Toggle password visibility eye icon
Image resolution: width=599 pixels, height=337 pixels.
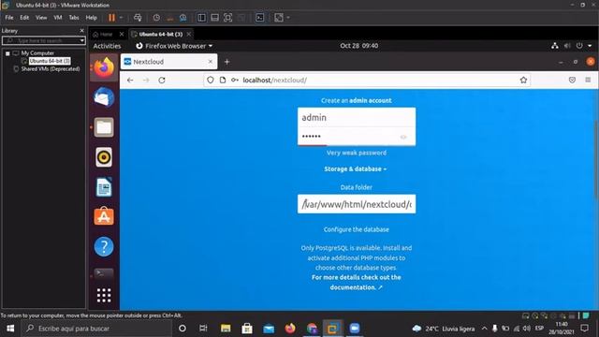point(403,137)
